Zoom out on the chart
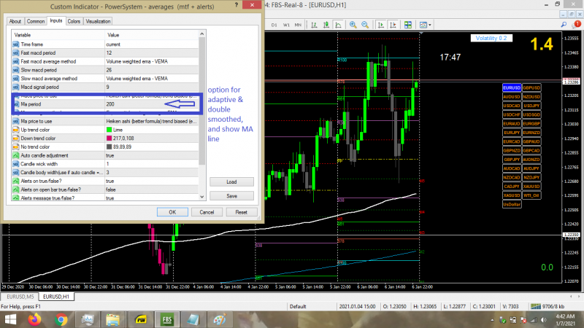 coord(365,25)
